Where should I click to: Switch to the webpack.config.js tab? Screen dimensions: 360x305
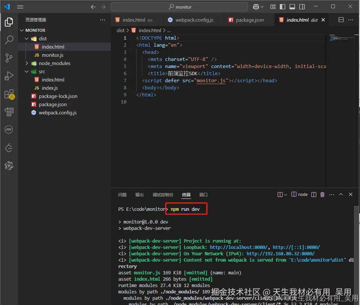194,20
